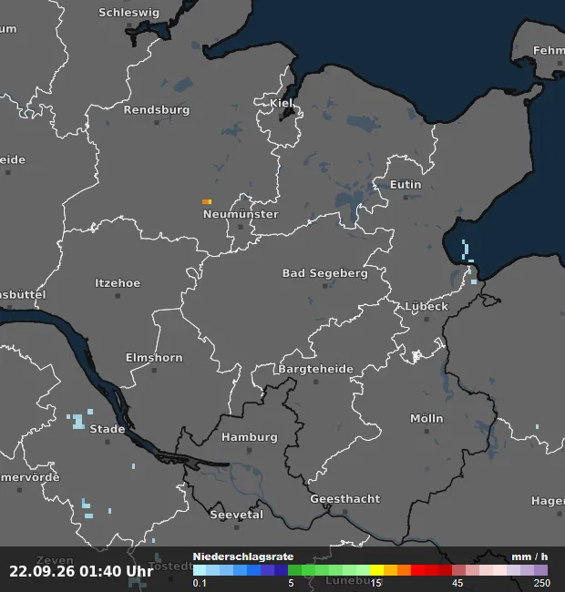Click the Schleswig label
565x592 pixels.
click(128, 13)
